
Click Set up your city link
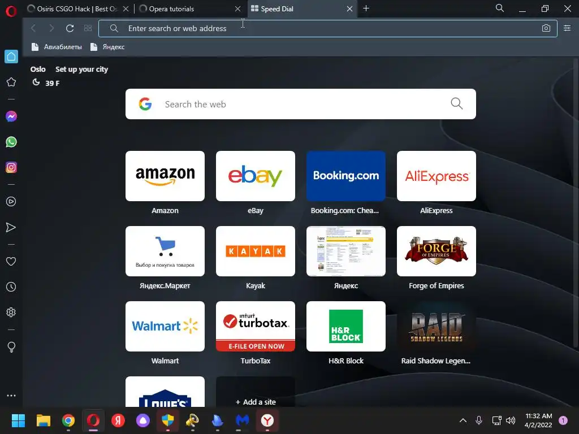[x=81, y=70]
